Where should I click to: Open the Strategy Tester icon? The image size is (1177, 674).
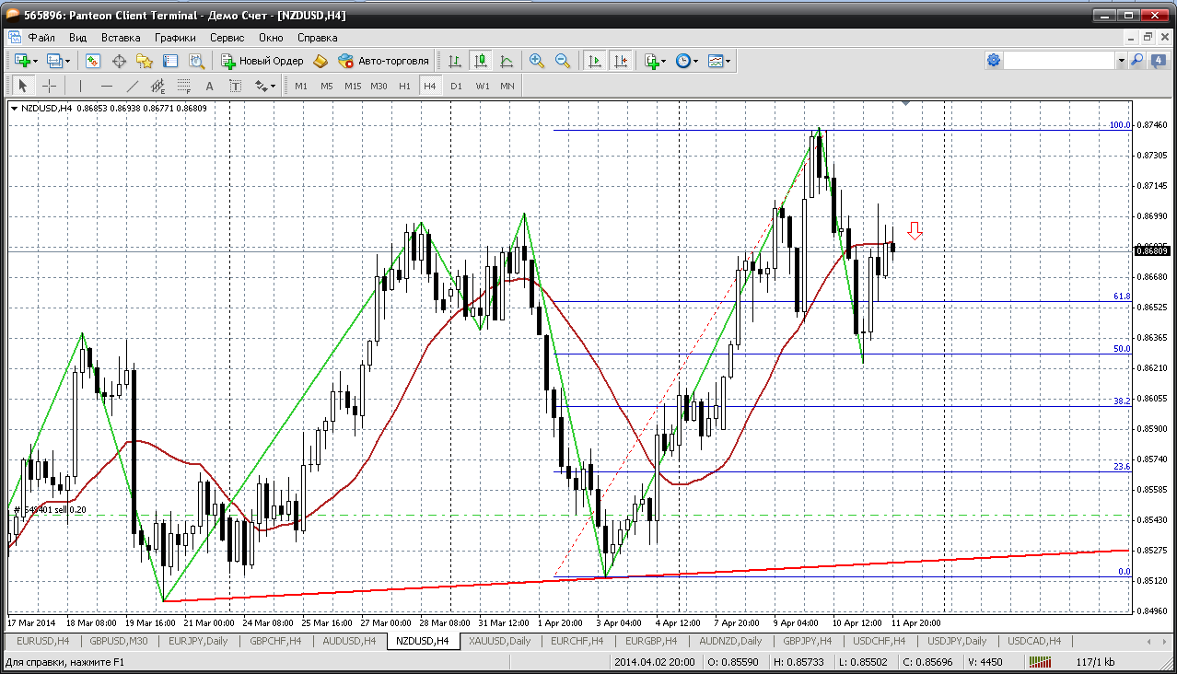pyautogui.click(x=196, y=61)
